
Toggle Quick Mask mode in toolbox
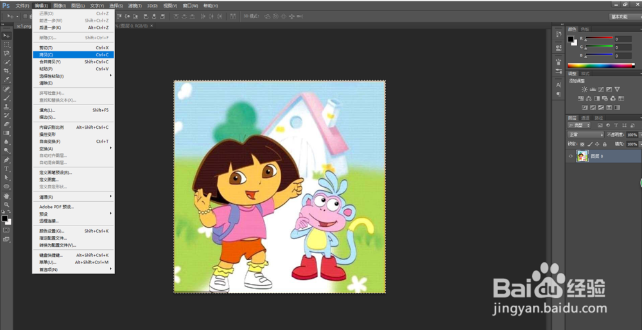coord(6,230)
